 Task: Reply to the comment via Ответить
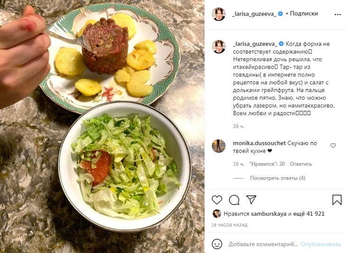(301, 164)
